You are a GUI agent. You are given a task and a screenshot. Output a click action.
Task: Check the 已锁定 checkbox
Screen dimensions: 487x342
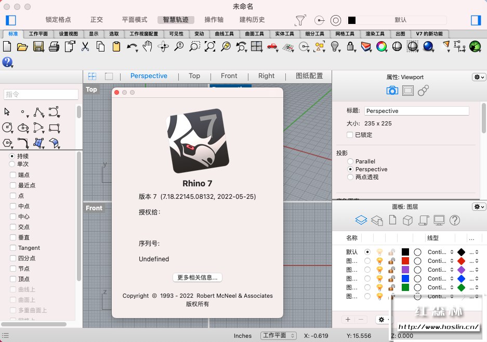[x=350, y=135]
